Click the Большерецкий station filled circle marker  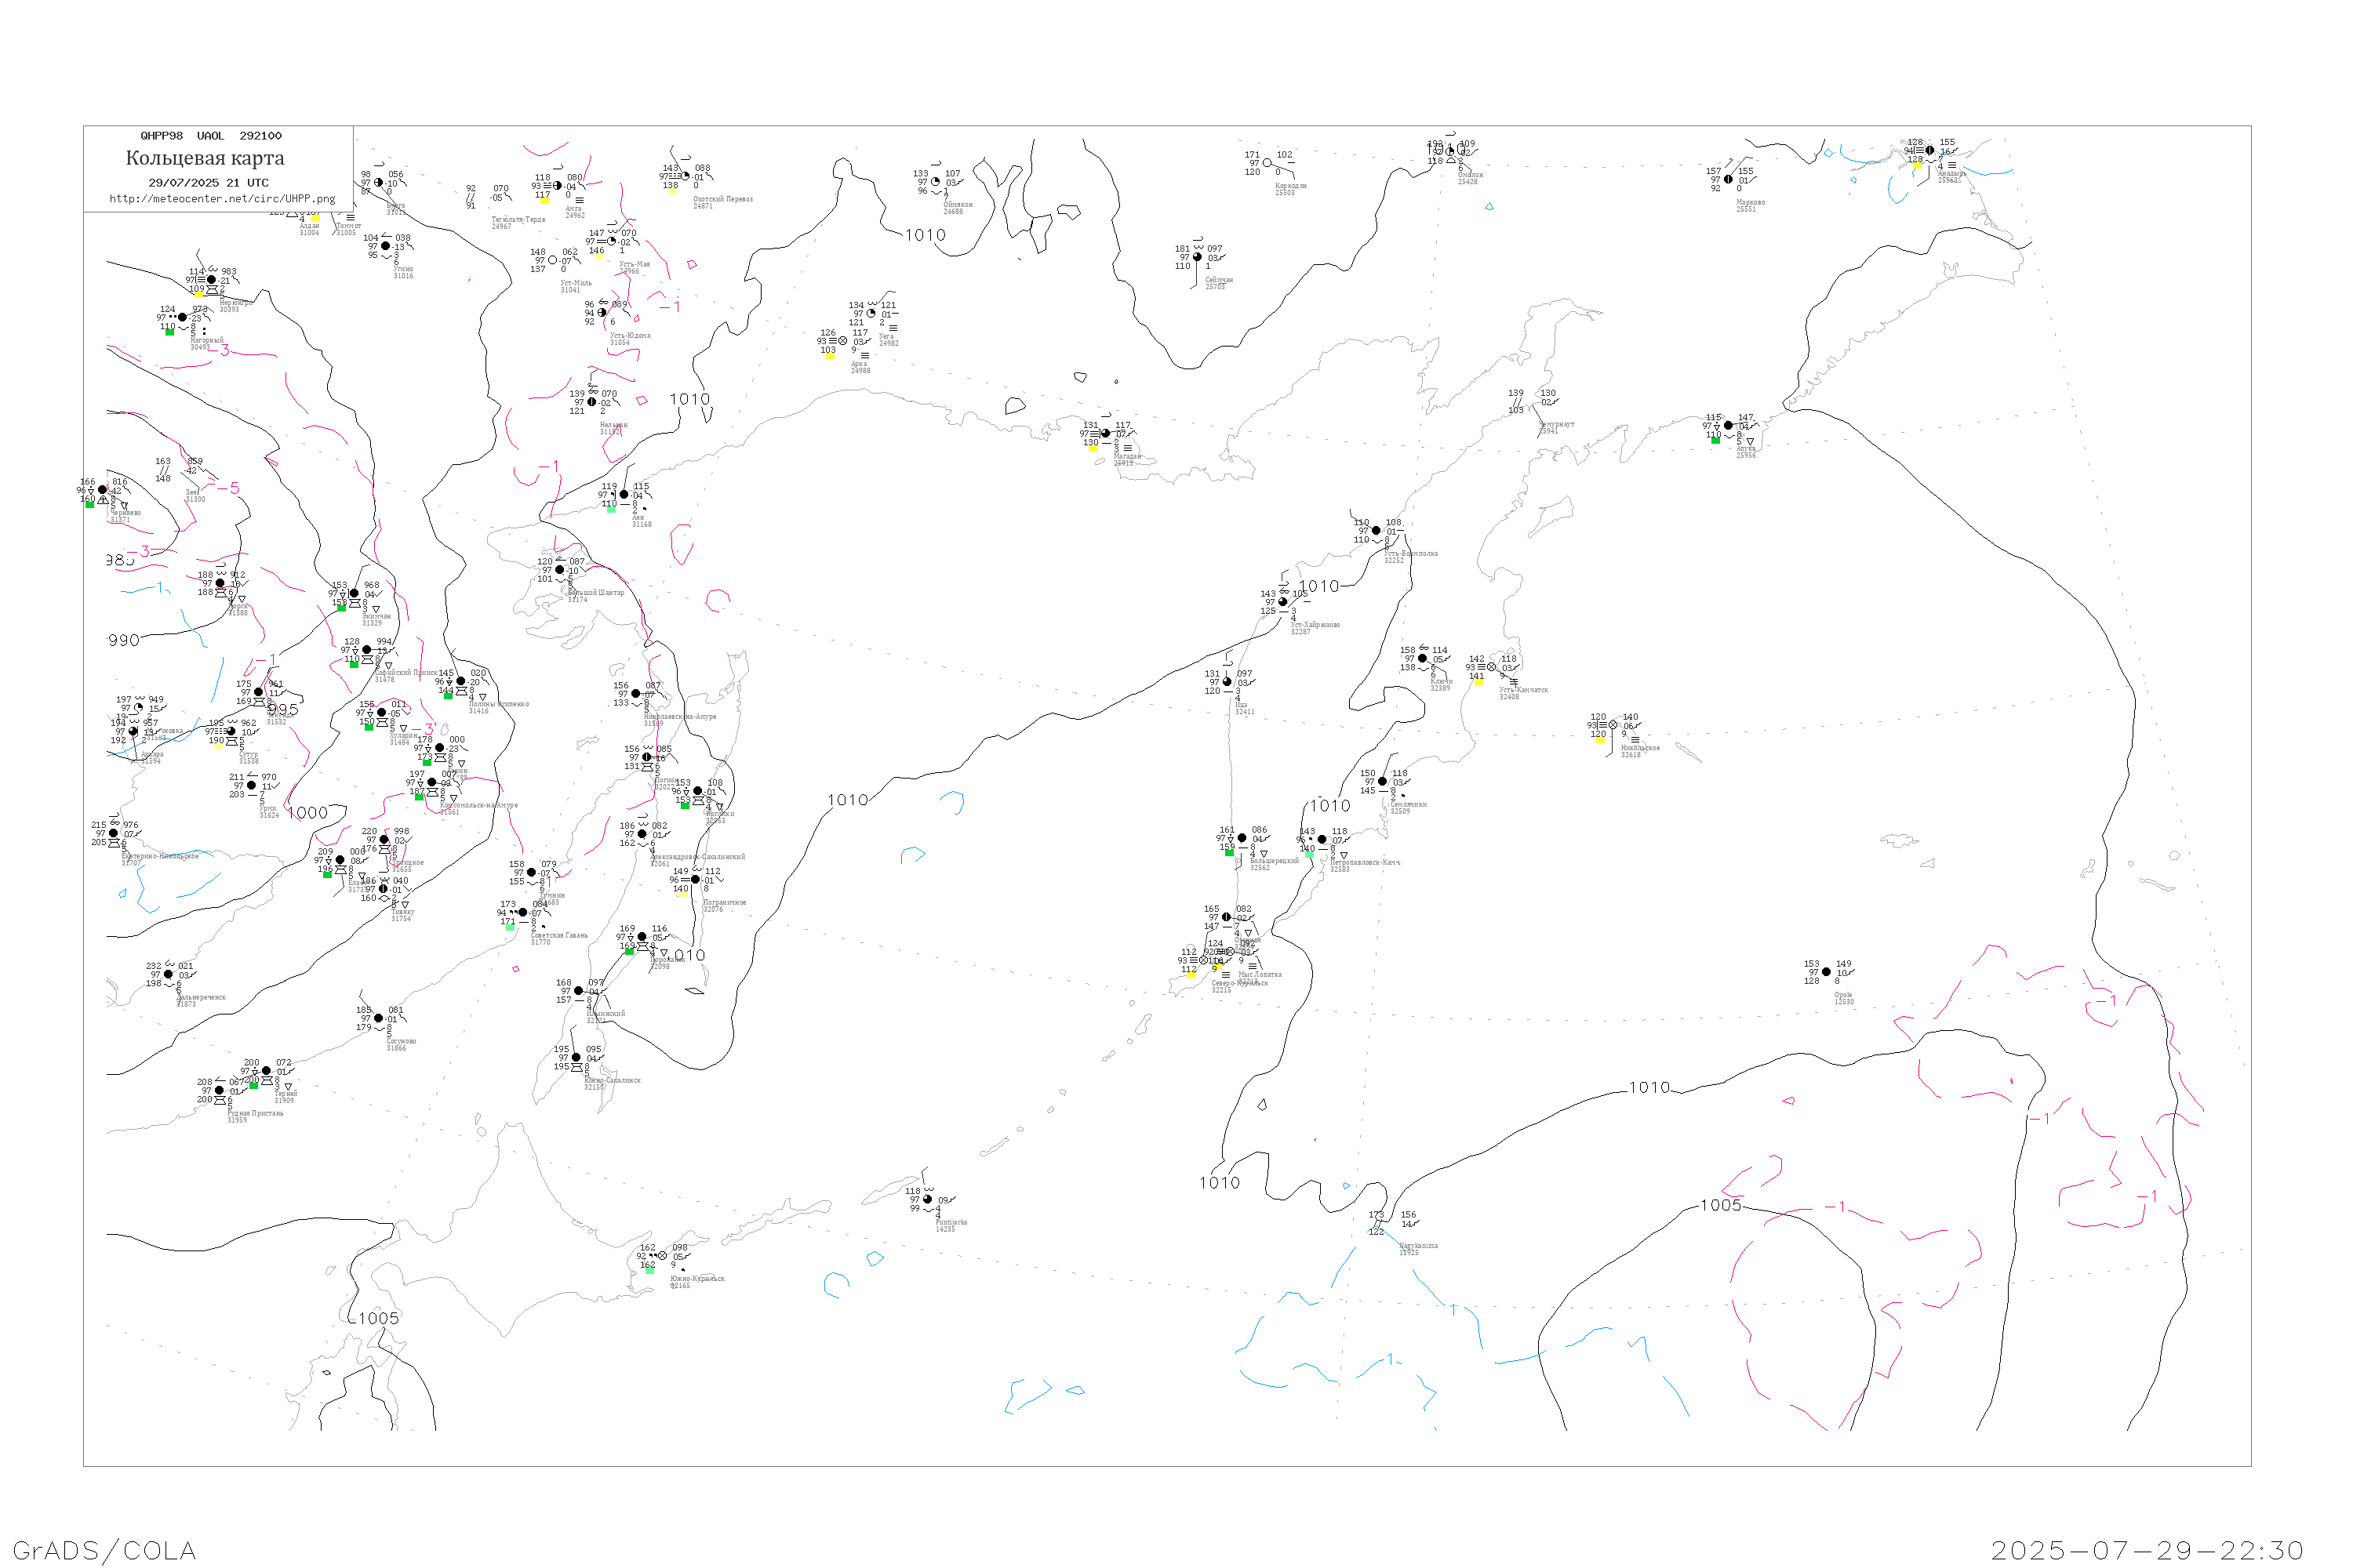(1242, 838)
